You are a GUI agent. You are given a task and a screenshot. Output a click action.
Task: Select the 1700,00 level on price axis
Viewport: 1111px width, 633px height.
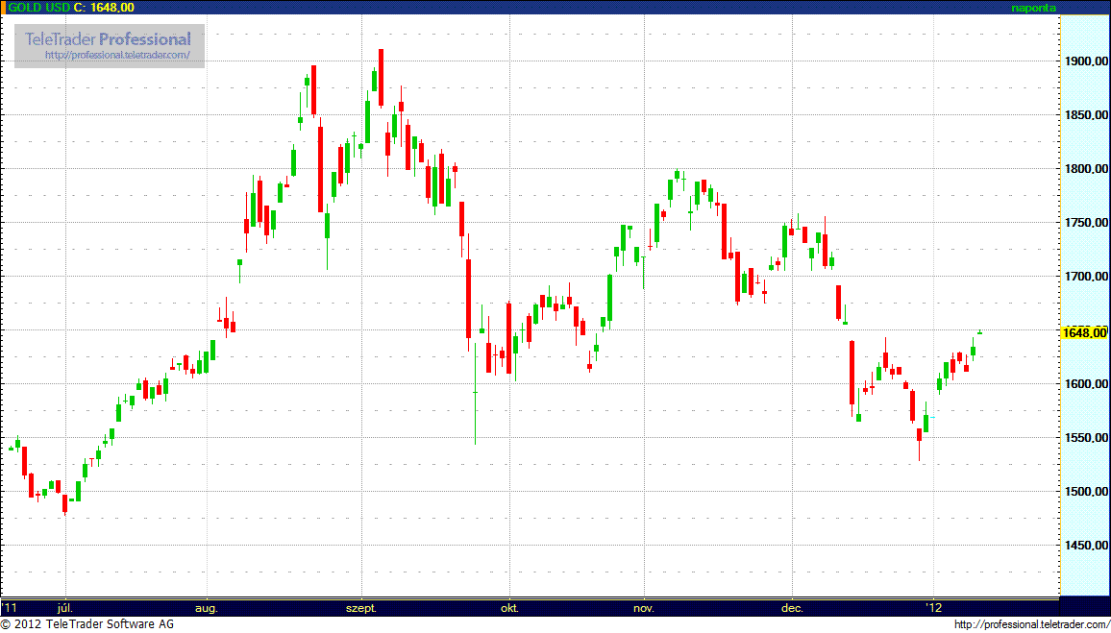[x=1084, y=277]
